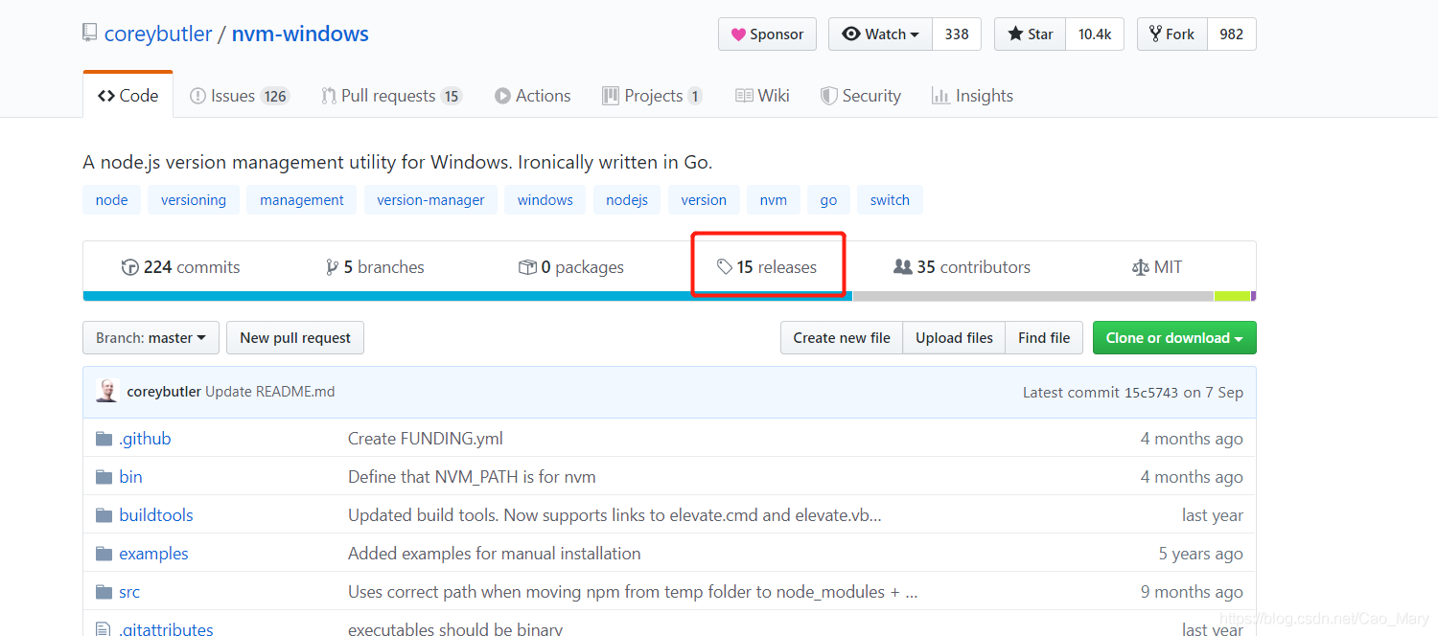Select the version topic tag

click(x=704, y=200)
